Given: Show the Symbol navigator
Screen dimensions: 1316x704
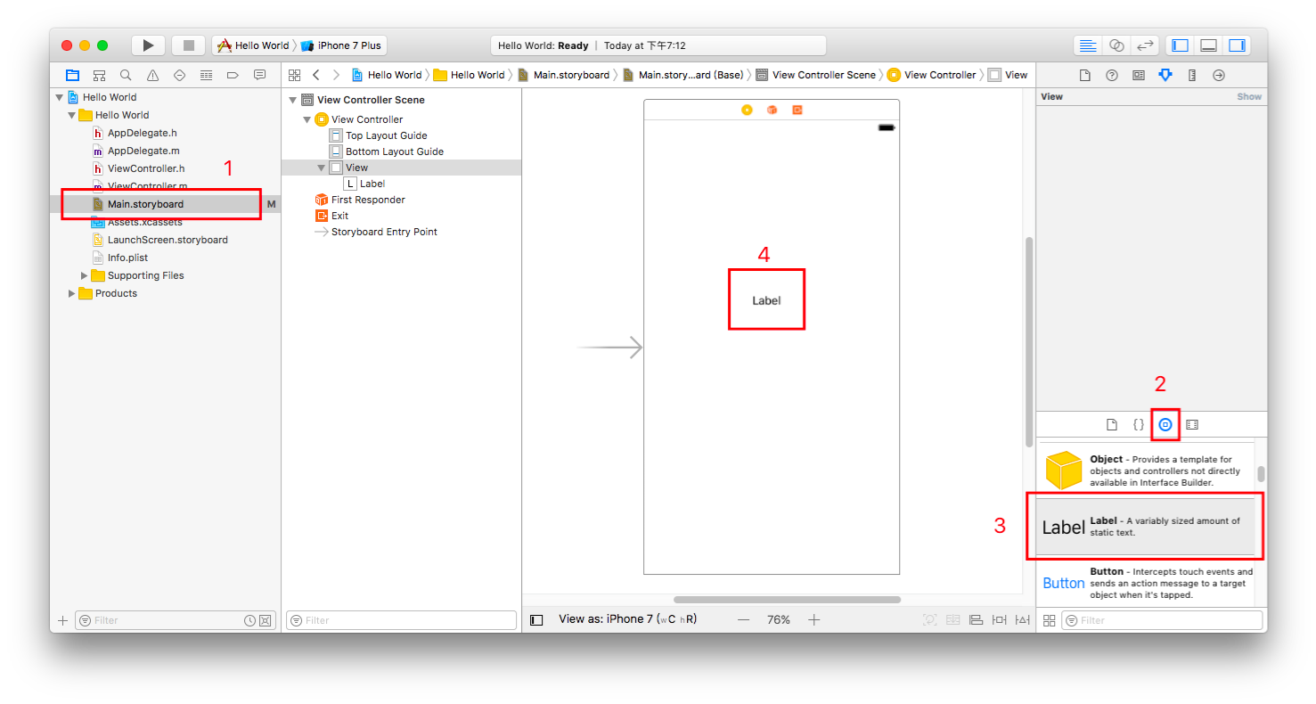Looking at the screenshot, I should [99, 75].
